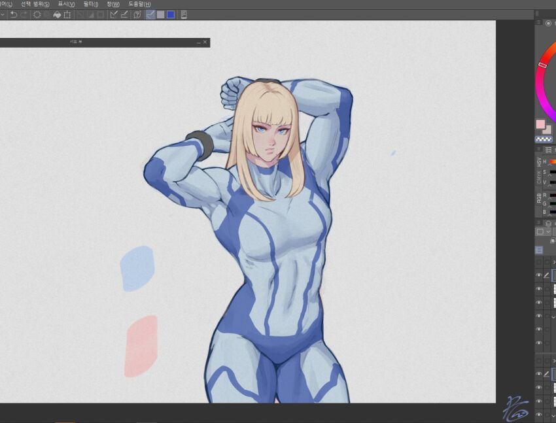Click the R red slider bar
Screen dimensions: 556x423
click(553, 195)
